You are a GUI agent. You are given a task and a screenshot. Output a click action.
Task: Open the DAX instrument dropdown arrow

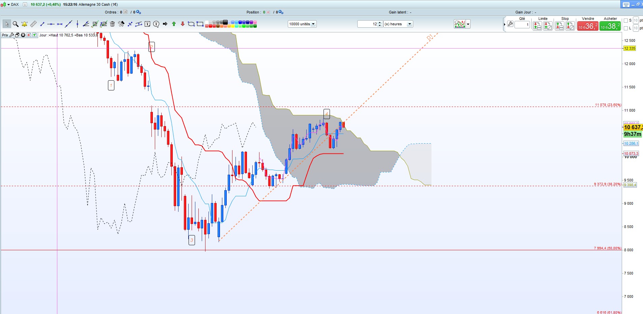click(x=8, y=4)
